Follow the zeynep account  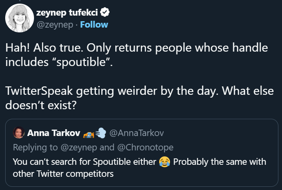click(x=94, y=24)
